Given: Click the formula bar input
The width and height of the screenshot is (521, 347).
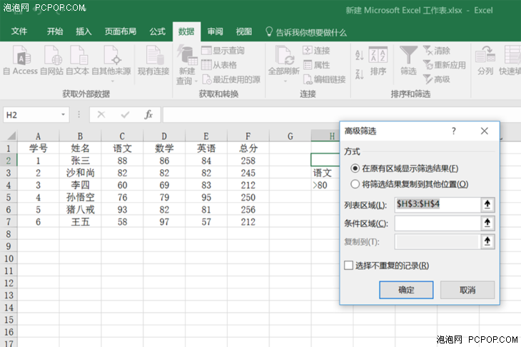Looking at the screenshot, I should tap(342, 115).
